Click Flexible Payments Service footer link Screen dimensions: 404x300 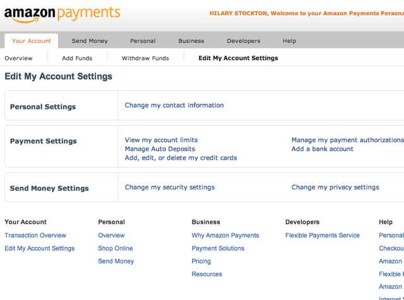point(323,236)
